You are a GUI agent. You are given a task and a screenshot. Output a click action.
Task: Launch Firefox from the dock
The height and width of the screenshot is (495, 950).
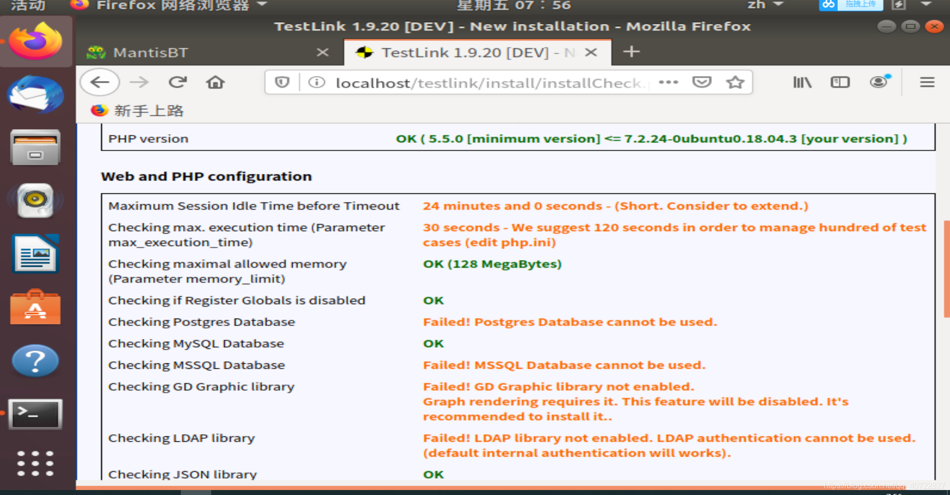(x=35, y=41)
